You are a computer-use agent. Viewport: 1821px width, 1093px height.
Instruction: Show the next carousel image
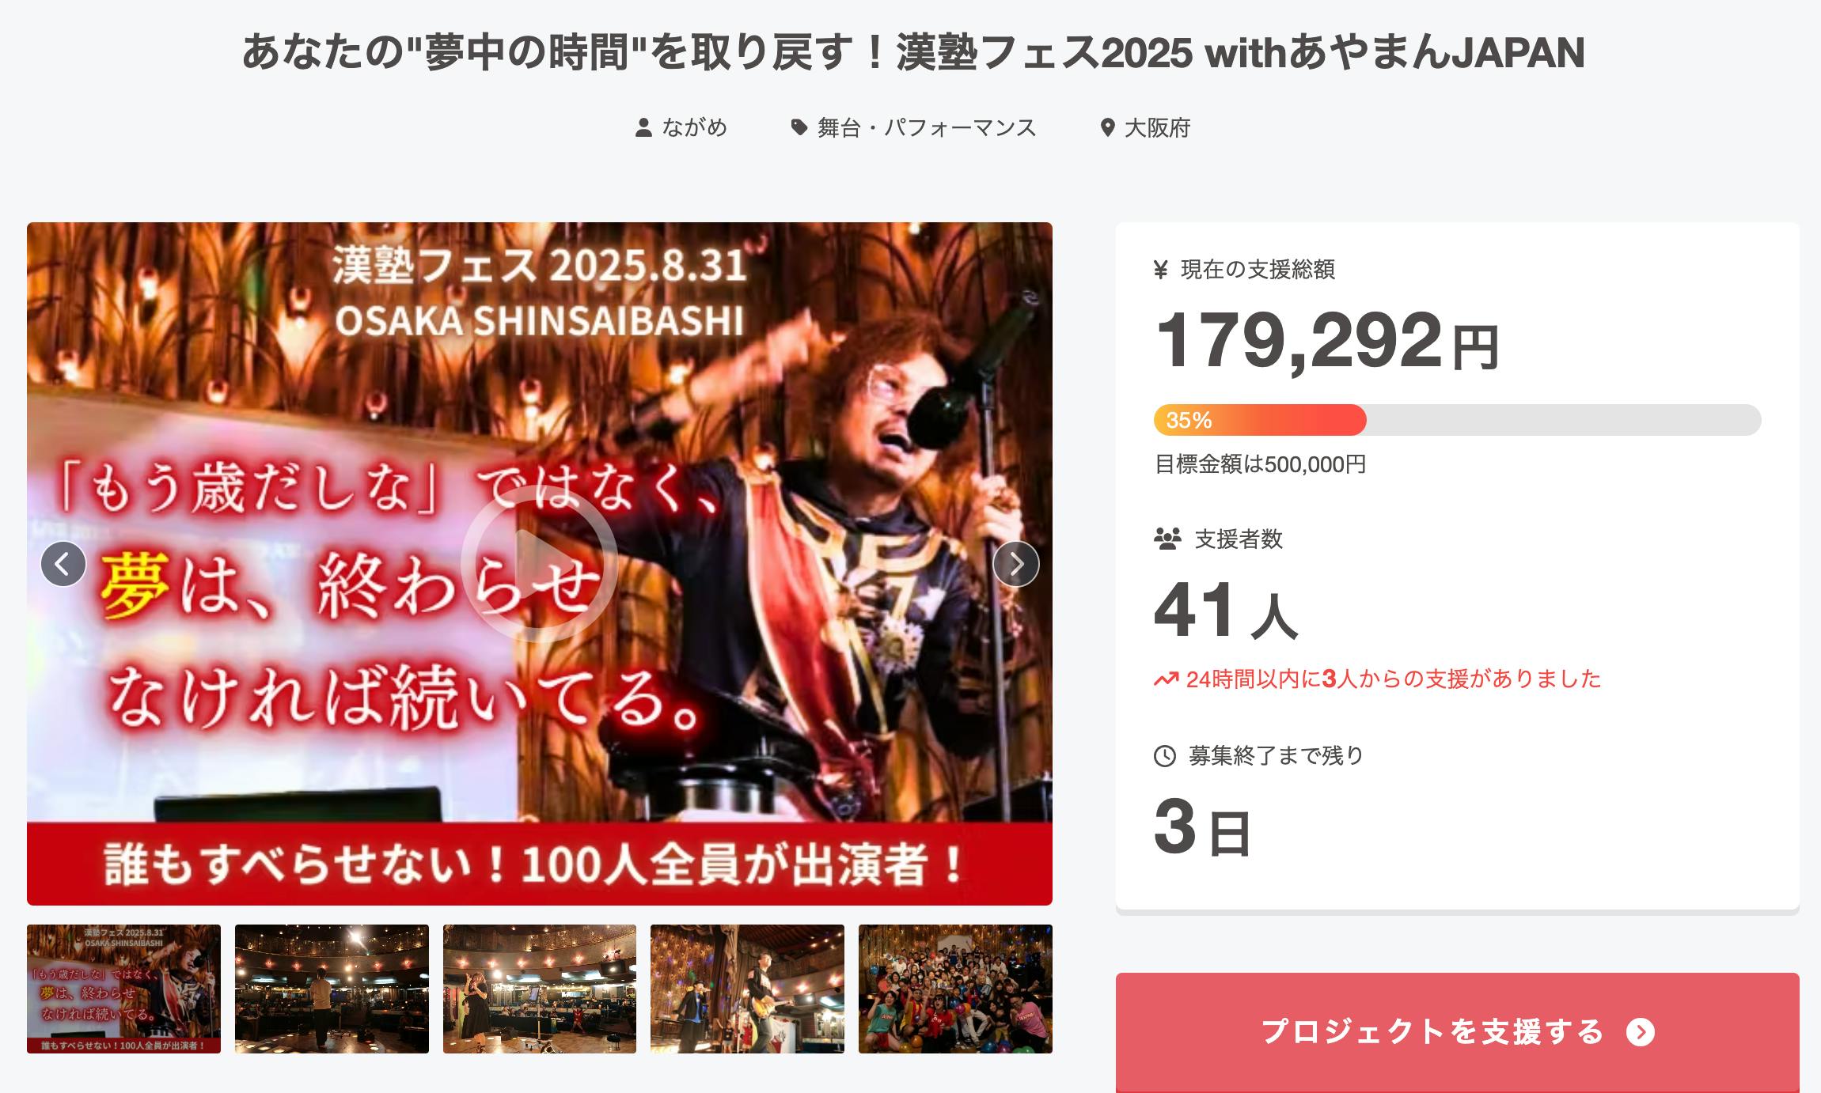point(1015,564)
